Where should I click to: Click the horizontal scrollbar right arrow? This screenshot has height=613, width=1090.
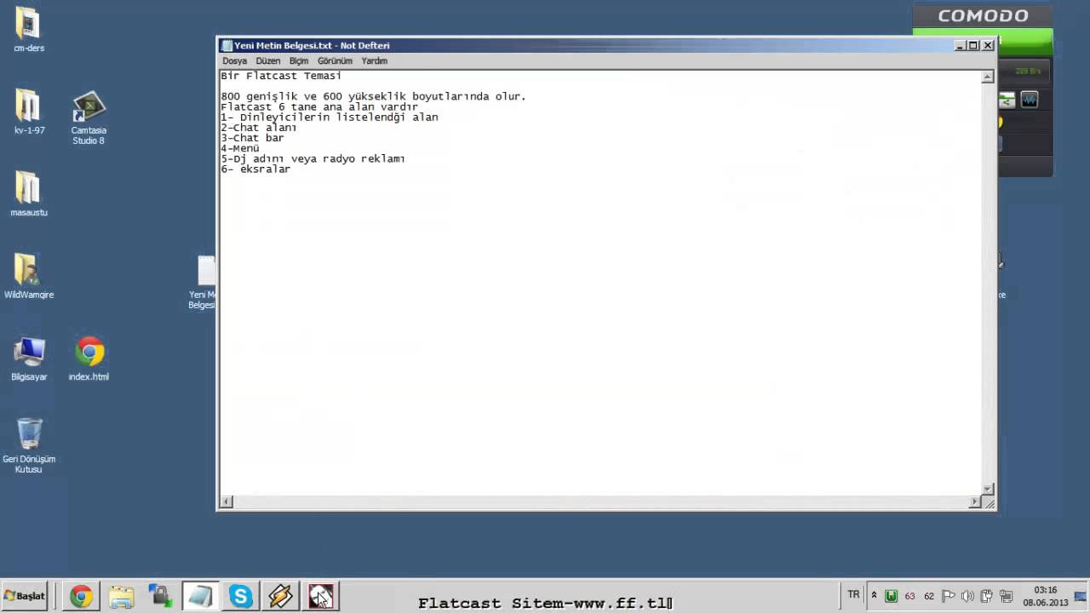click(974, 502)
